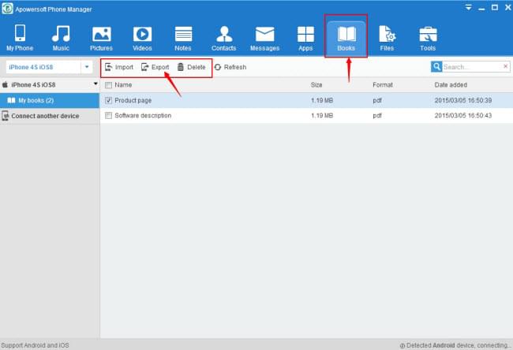
Task: Click the device icon beside Connect another device
Action: 5,116
